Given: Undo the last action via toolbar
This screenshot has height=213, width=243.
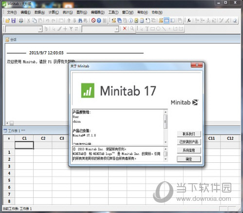Looking at the screenshot, I should click(x=48, y=20).
